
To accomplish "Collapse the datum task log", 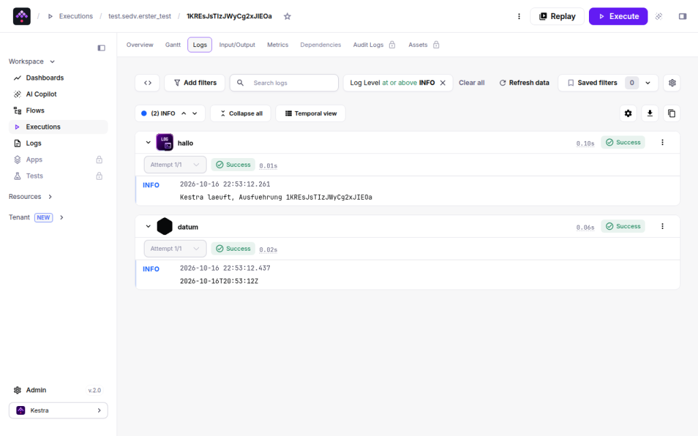I will click(x=148, y=226).
